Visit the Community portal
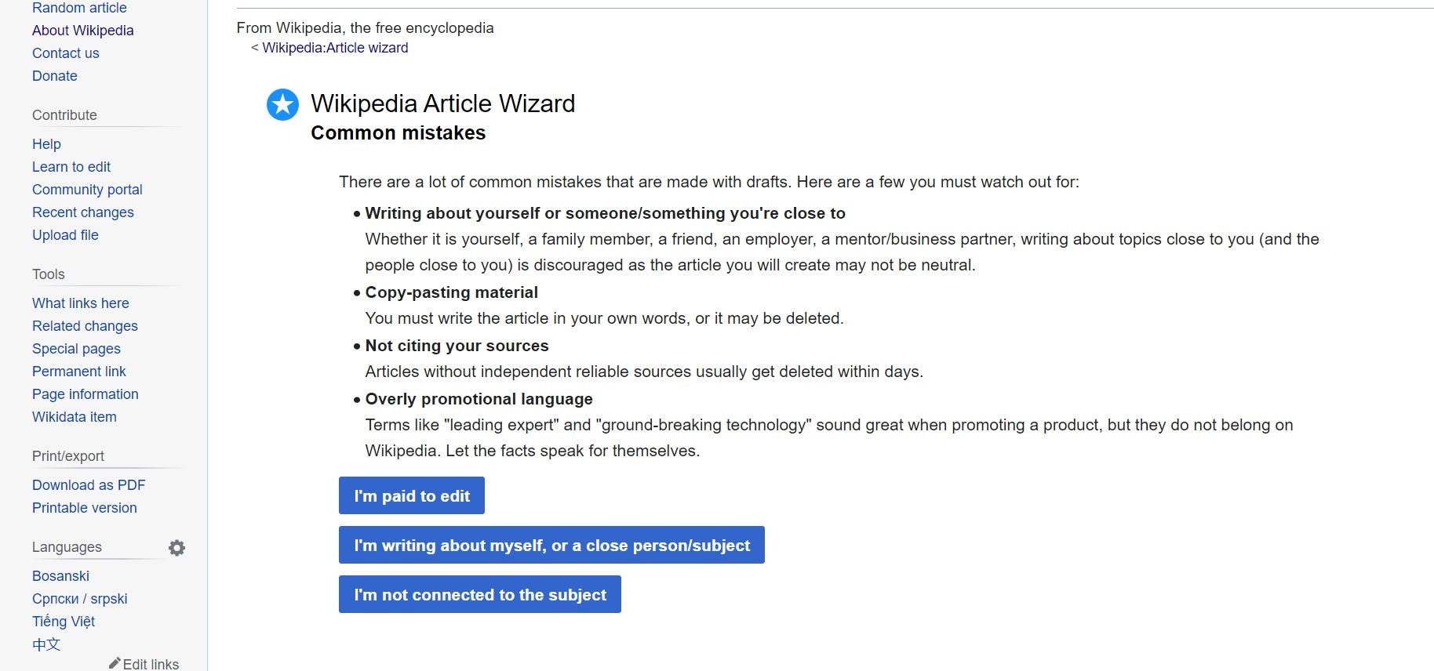Viewport: 1434px width, 671px height. (87, 190)
